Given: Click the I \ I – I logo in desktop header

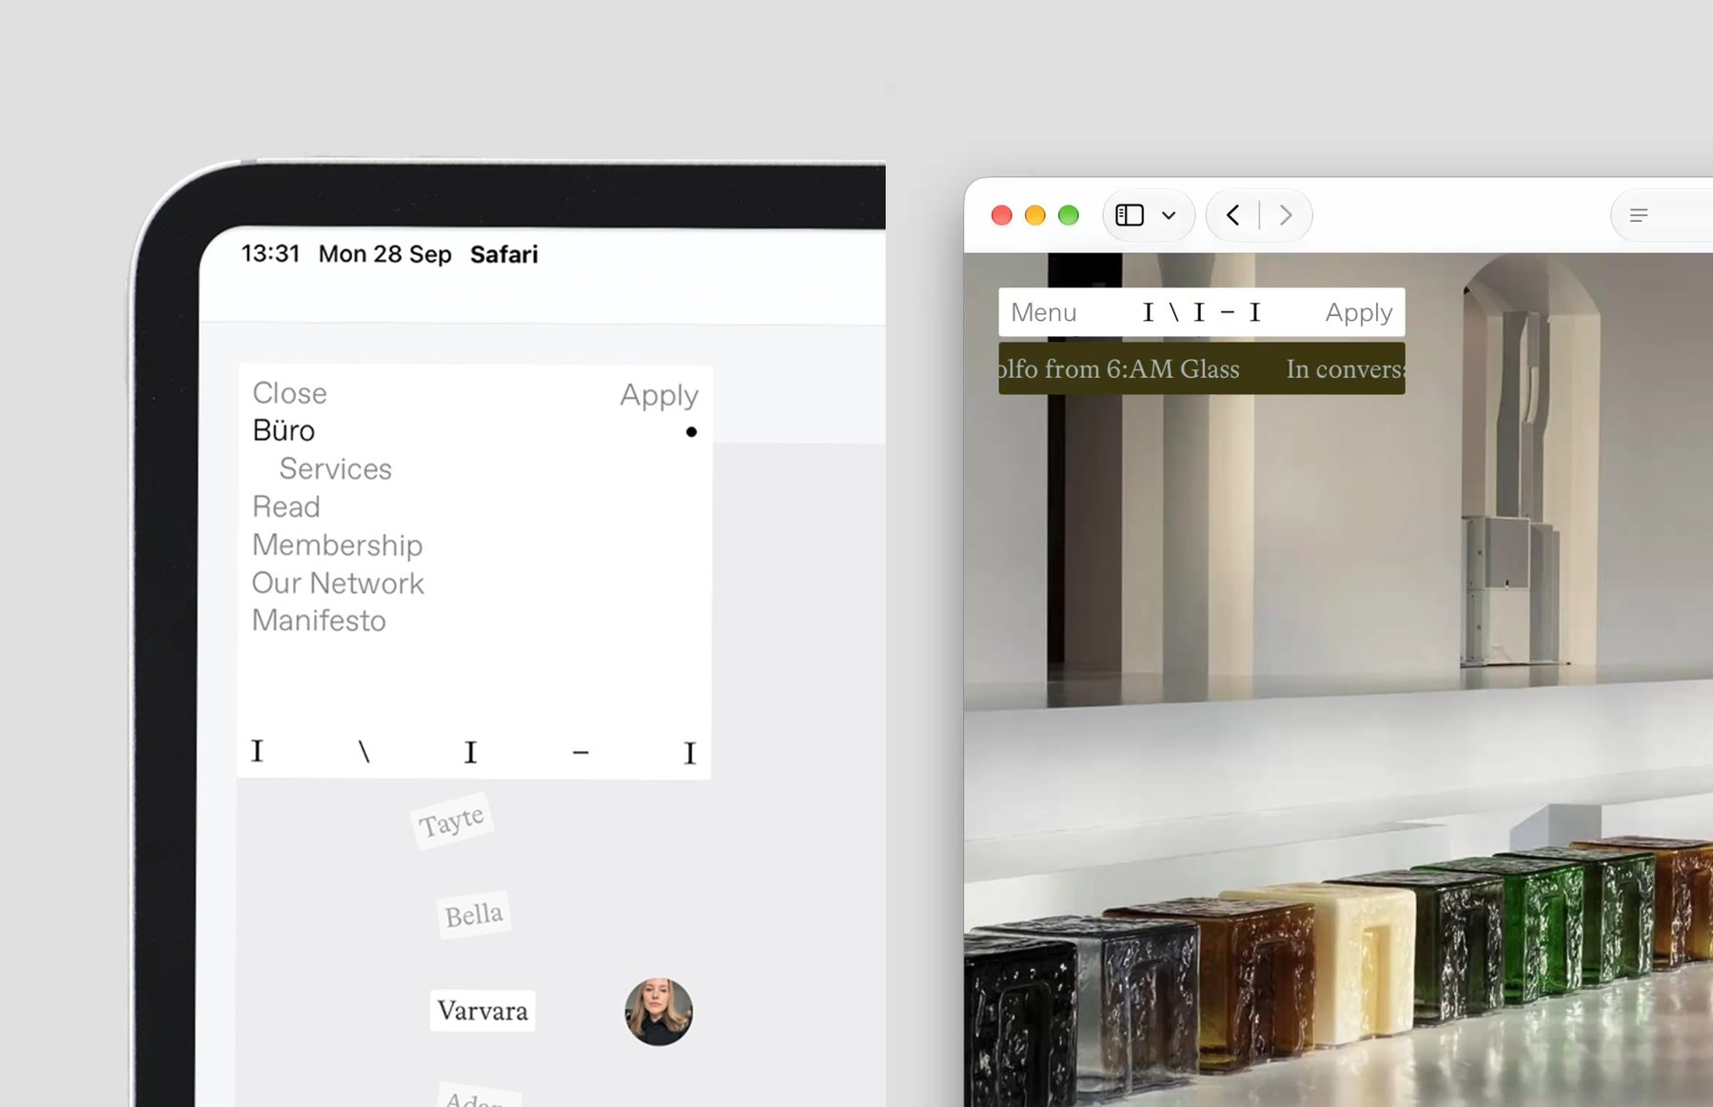Looking at the screenshot, I should 1201,312.
